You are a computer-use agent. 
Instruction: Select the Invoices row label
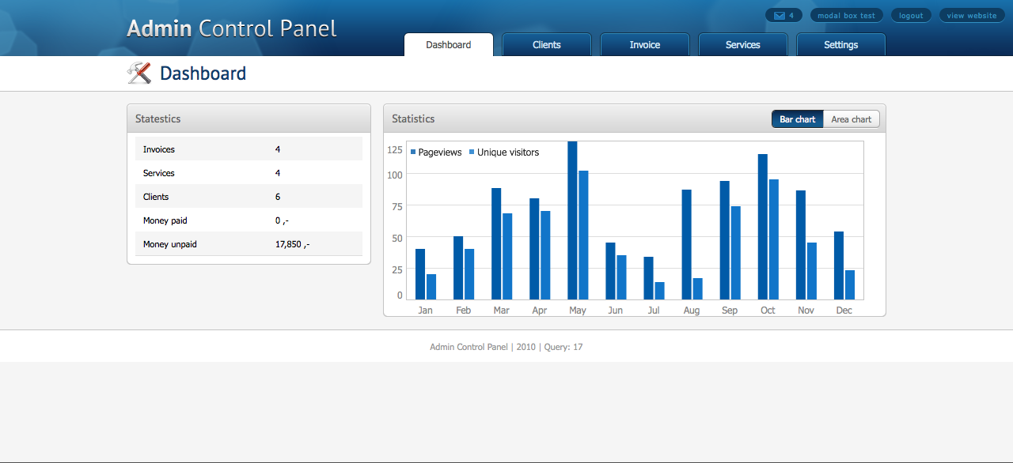pyautogui.click(x=159, y=149)
